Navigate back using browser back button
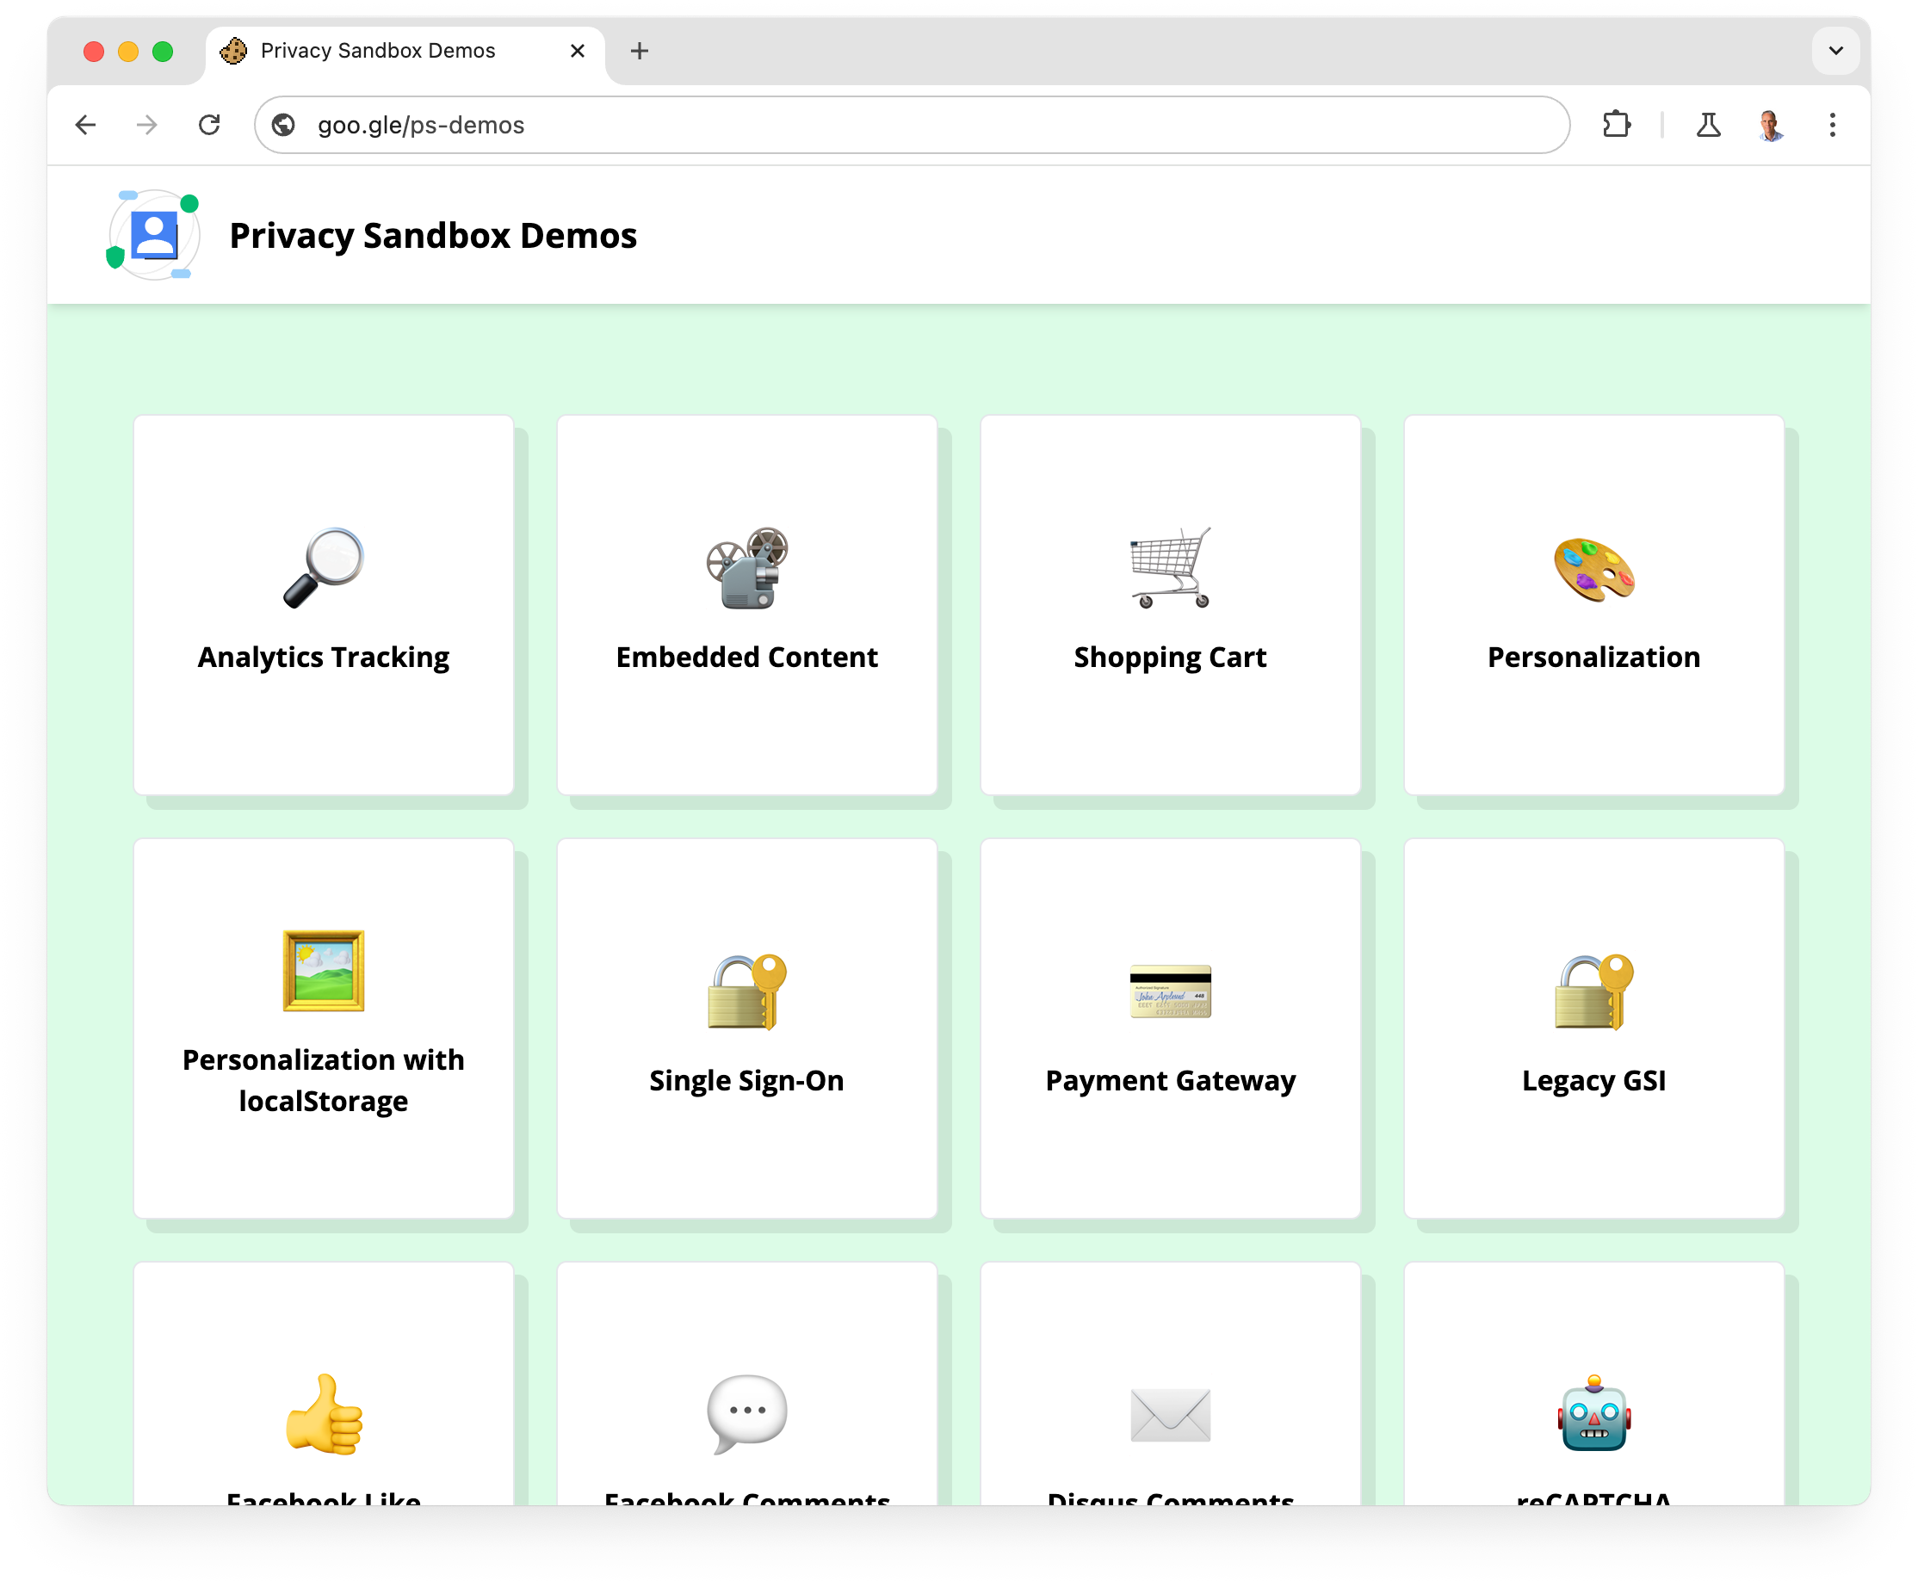This screenshot has width=1918, height=1581. pos(88,124)
